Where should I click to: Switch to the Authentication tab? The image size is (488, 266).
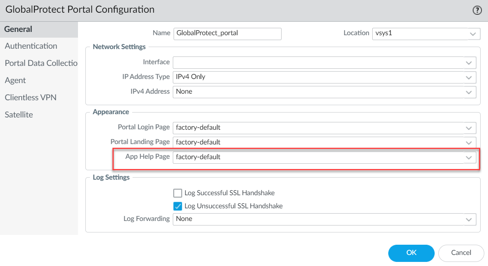coord(31,46)
